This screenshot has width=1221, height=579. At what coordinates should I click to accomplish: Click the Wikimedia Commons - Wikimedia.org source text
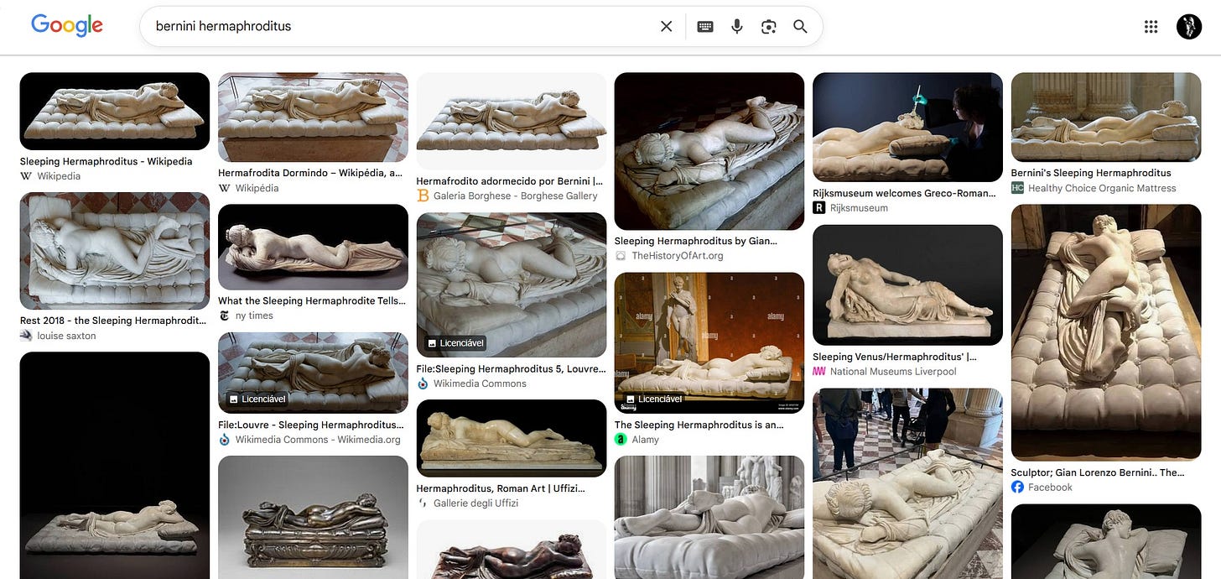pyautogui.click(x=318, y=440)
